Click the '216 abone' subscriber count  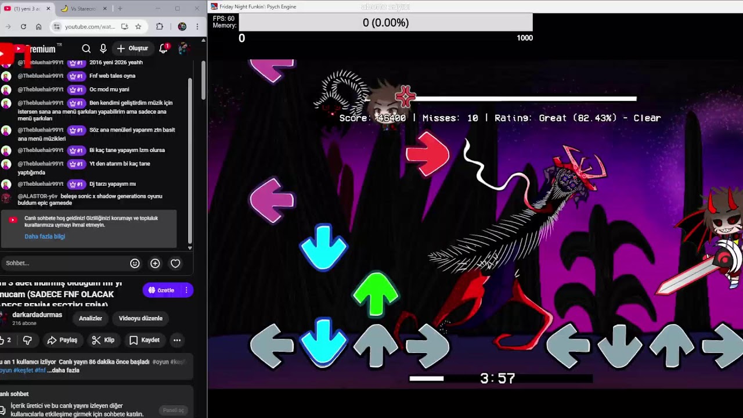[24, 323]
